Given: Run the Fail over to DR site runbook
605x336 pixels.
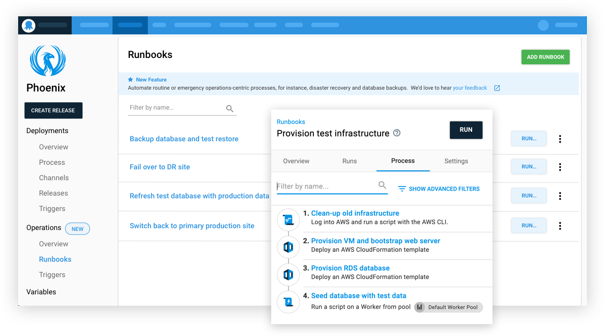Looking at the screenshot, I should [x=529, y=167].
